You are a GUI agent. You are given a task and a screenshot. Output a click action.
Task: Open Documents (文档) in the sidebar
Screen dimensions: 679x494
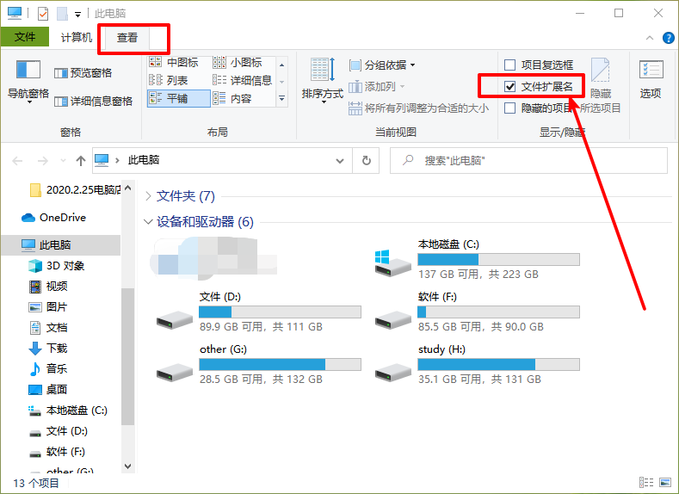tap(48, 328)
